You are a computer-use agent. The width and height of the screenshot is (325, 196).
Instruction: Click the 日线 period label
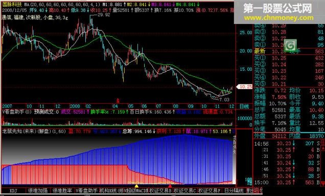[x=244, y=106]
